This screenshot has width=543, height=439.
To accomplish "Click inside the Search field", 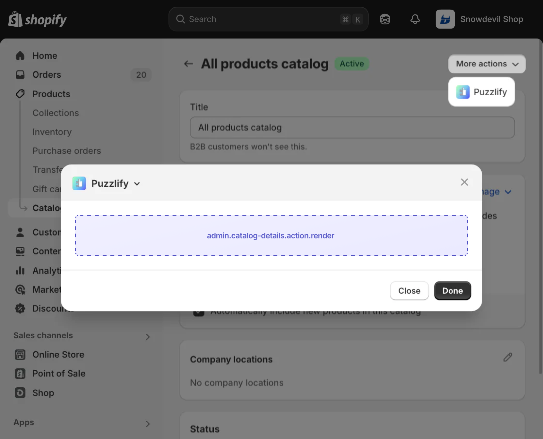I will pyautogui.click(x=268, y=19).
